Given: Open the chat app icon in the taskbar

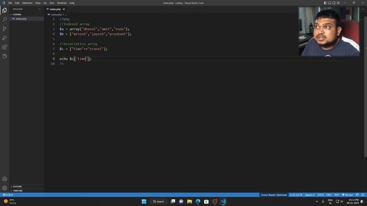Looking at the screenshot, I should tap(181, 201).
